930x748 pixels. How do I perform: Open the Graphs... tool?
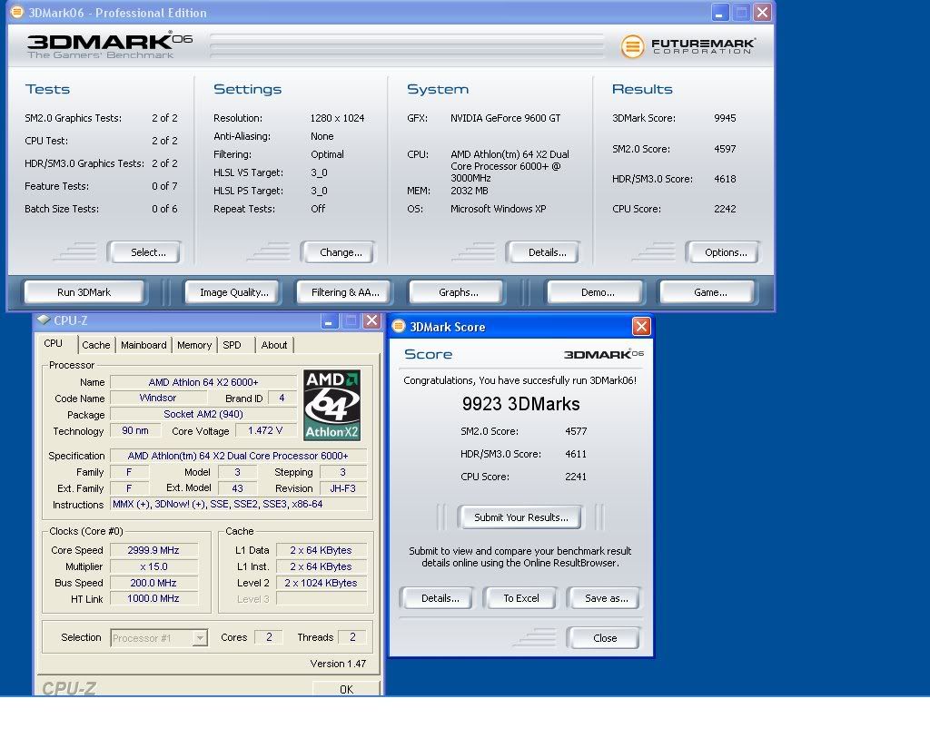[x=457, y=292]
